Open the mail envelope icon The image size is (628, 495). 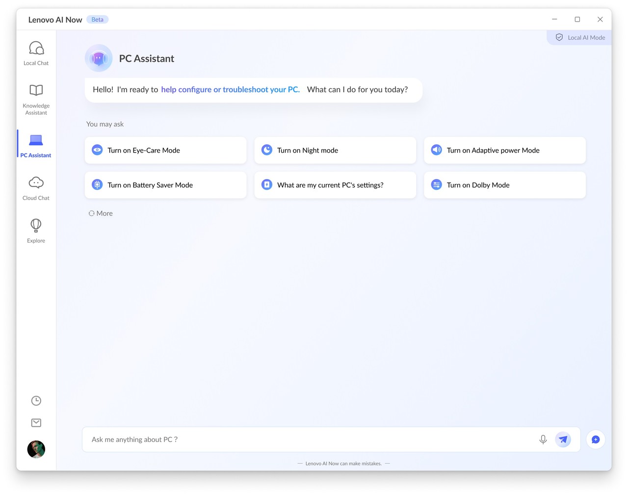click(x=36, y=423)
